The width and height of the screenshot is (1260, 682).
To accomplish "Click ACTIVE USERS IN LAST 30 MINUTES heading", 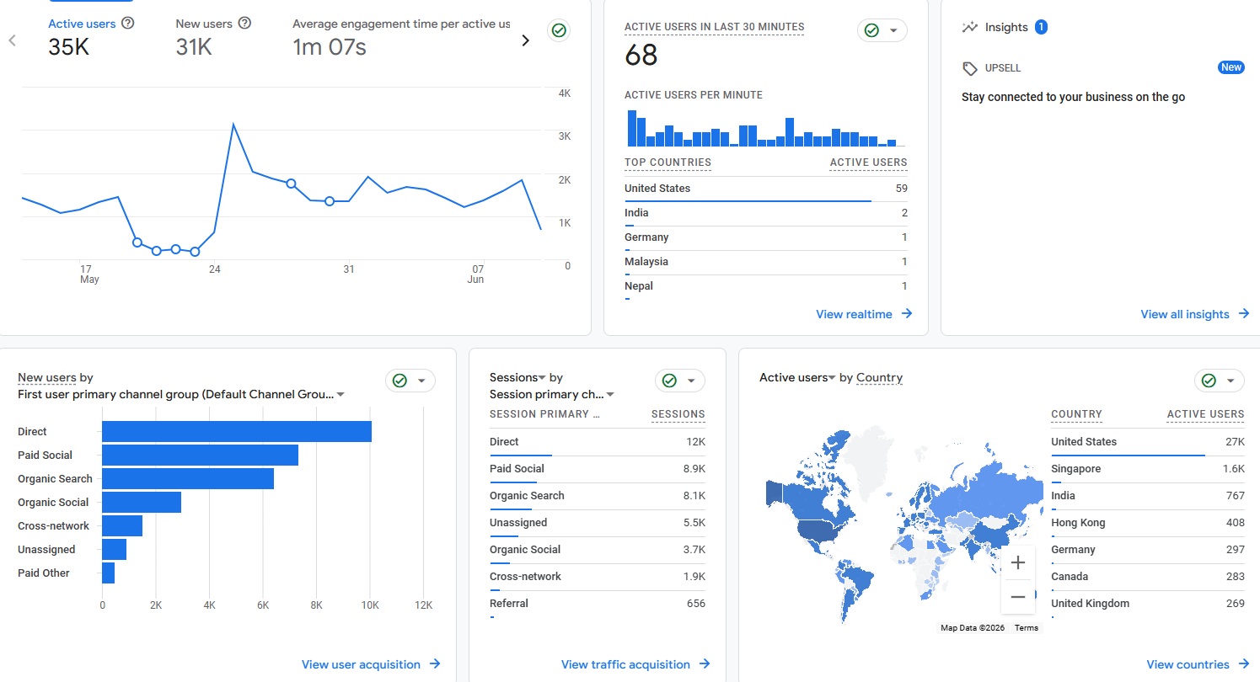I will [x=715, y=28].
